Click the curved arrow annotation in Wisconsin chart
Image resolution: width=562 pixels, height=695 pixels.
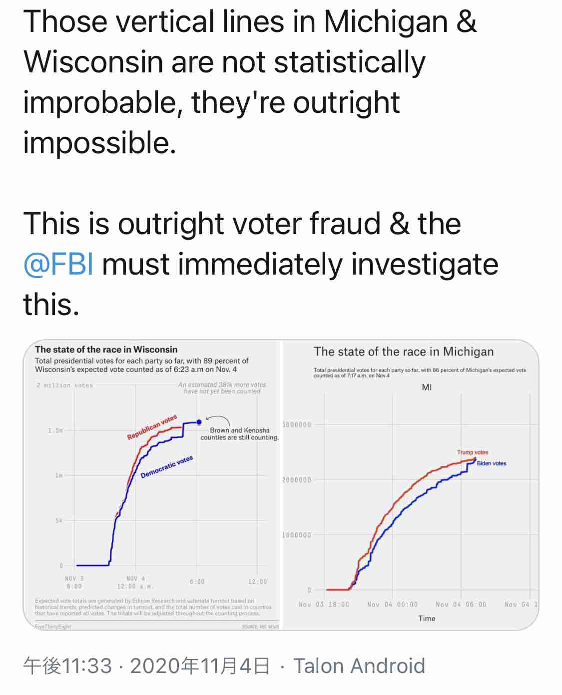point(218,420)
